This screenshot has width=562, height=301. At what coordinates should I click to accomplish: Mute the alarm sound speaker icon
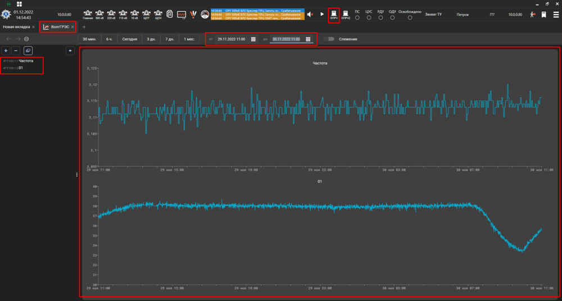(x=310, y=14)
